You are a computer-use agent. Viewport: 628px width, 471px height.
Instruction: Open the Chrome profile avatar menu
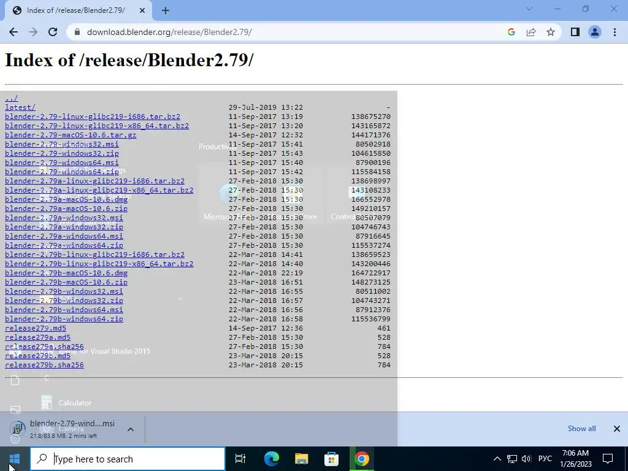595,32
